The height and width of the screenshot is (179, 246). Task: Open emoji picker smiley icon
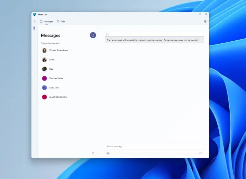(108, 153)
